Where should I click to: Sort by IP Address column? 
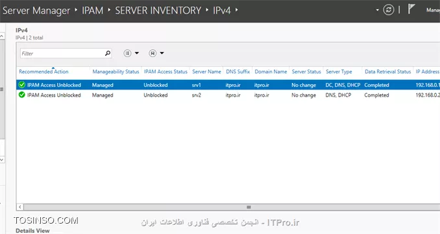[x=428, y=71]
